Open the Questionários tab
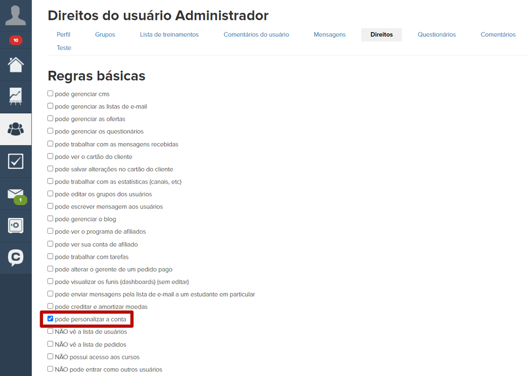 tap(436, 35)
